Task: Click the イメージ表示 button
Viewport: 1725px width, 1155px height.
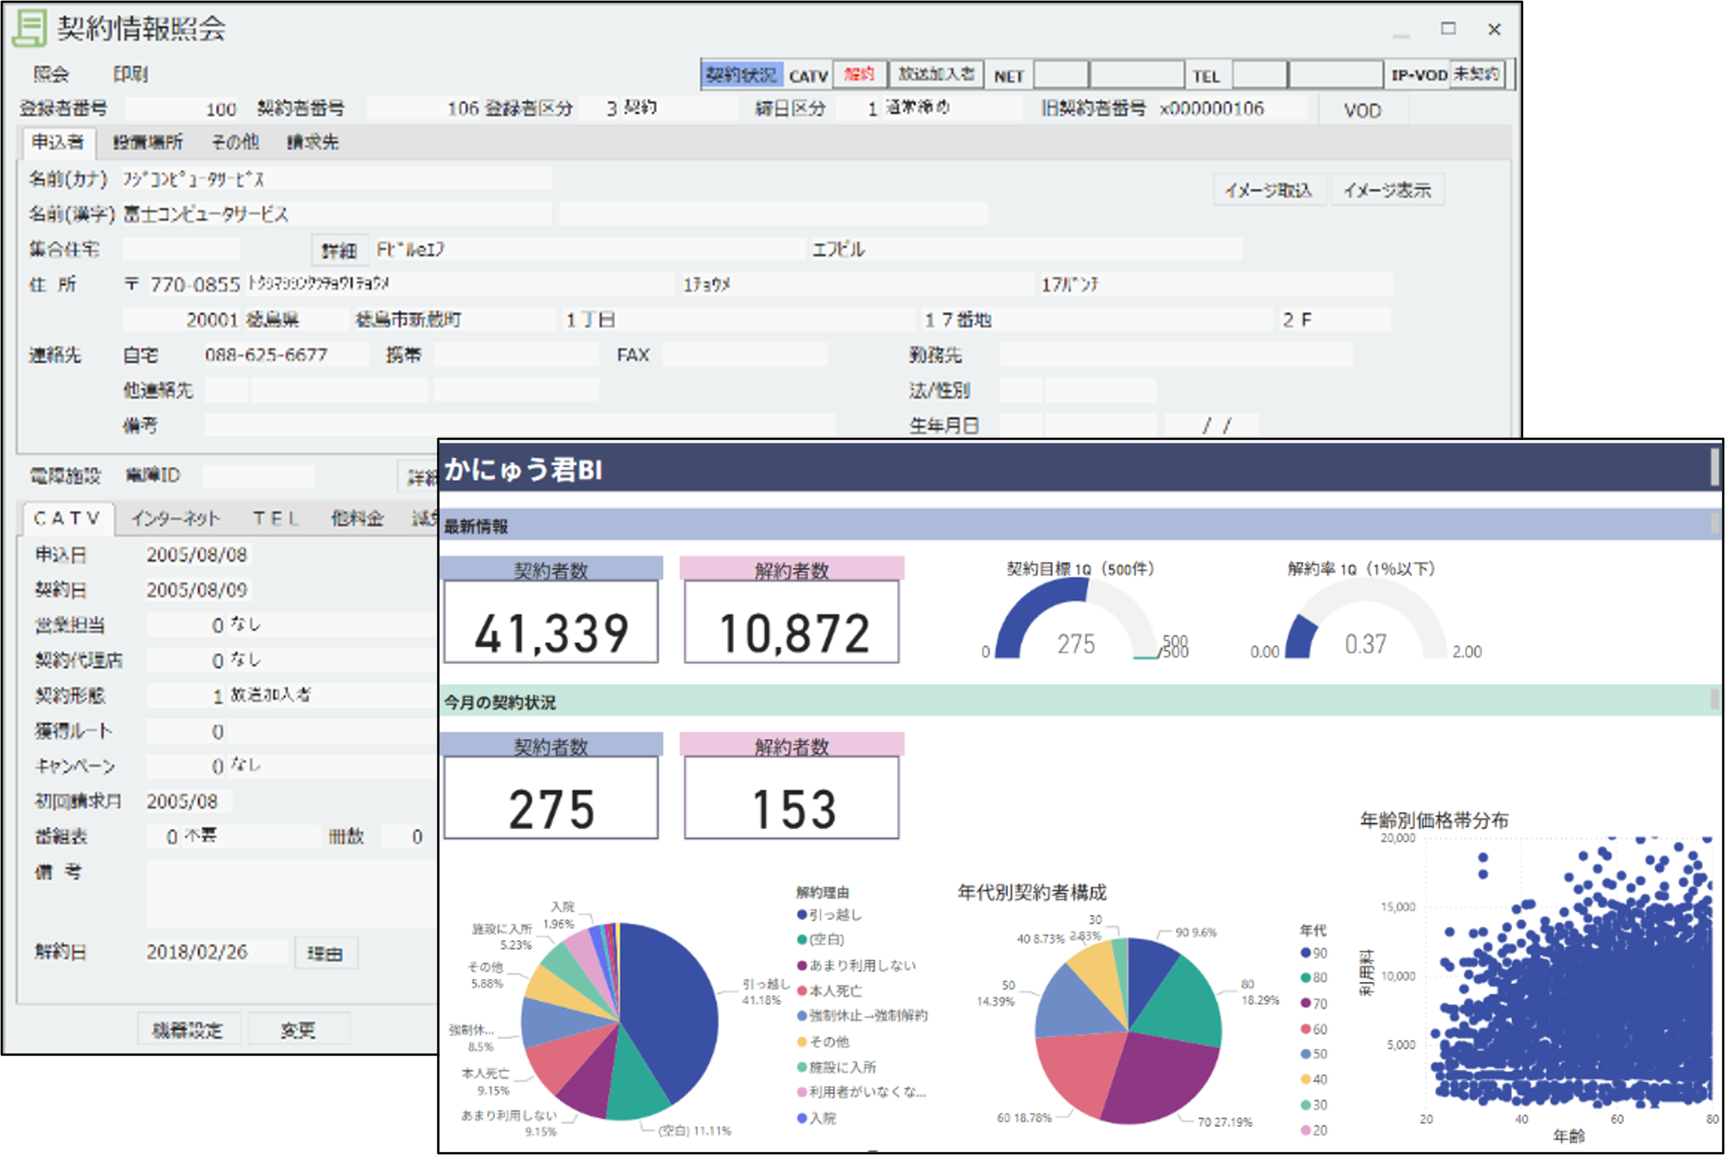Action: 1387,190
